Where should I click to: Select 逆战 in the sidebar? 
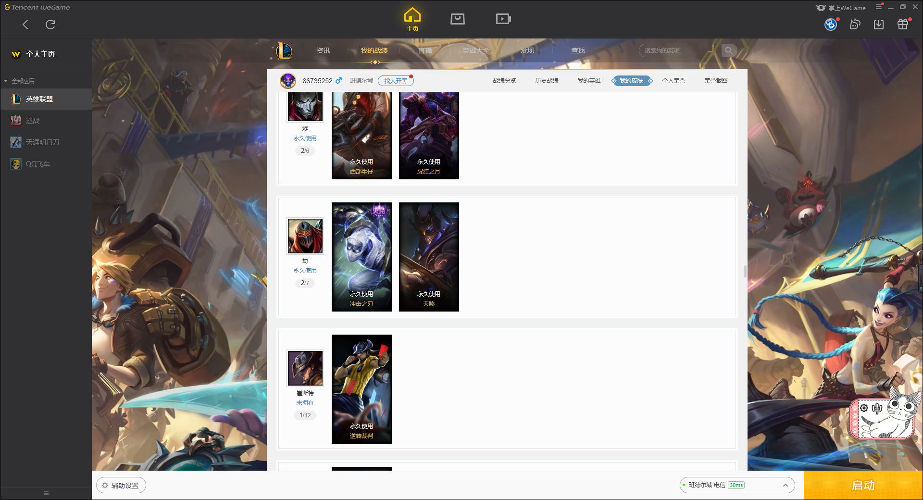[46, 121]
